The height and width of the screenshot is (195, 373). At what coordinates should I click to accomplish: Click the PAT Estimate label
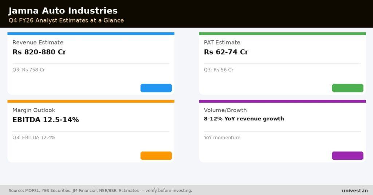click(222, 43)
